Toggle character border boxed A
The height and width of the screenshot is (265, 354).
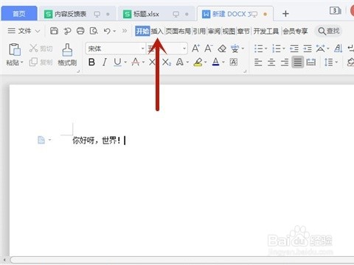click(x=234, y=62)
